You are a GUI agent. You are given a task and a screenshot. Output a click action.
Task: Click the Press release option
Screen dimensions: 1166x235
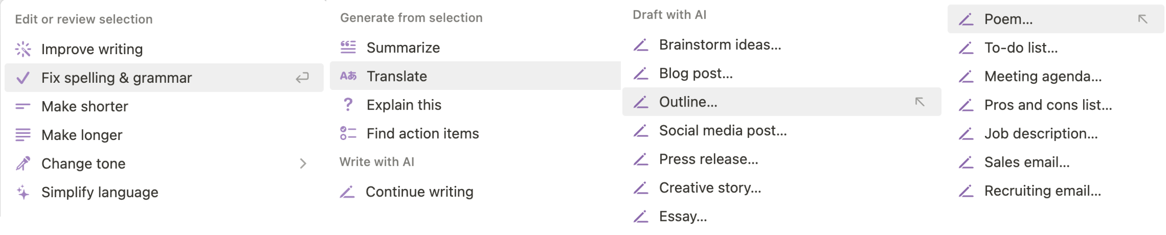(x=707, y=159)
